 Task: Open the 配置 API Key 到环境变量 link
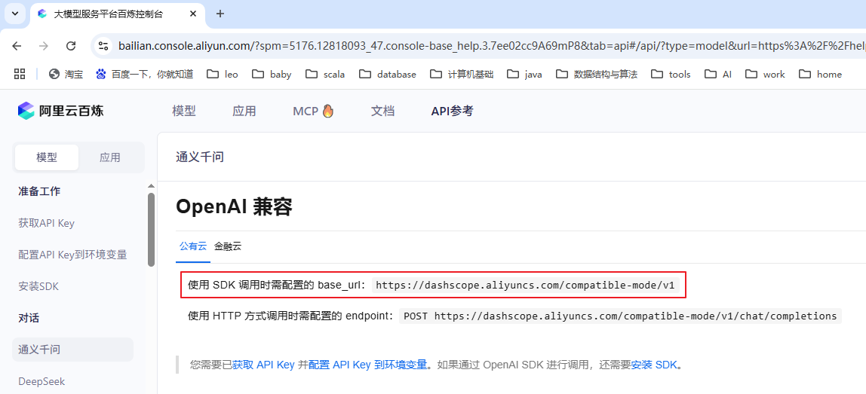click(x=368, y=365)
